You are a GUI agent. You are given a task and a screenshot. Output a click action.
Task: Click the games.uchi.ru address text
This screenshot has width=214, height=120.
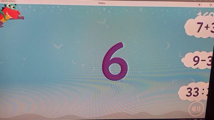(8, 1)
